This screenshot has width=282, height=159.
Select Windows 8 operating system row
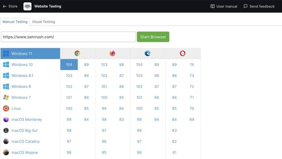click(30, 87)
